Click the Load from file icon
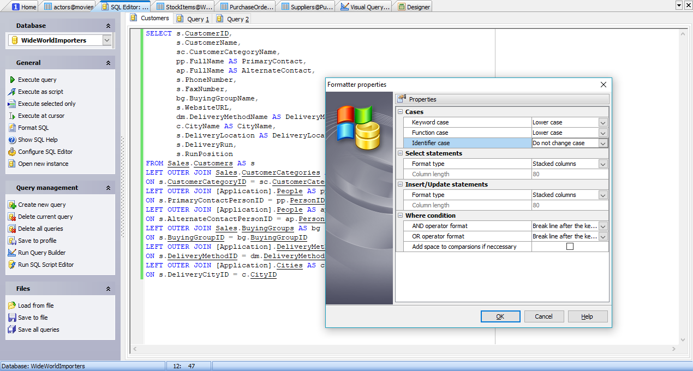The height and width of the screenshot is (371, 693). coord(12,306)
